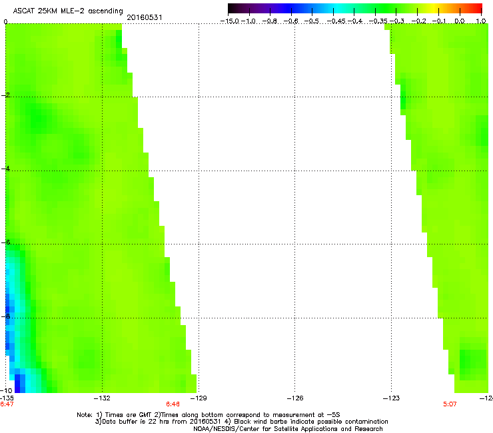Click the title "ASCAT 25KM MLE-2 ascending"
The height and width of the screenshot is (433, 493).
pyautogui.click(x=68, y=11)
